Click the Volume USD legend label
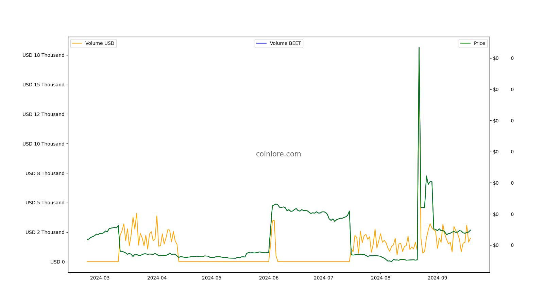This screenshot has height=306, width=544. pos(100,44)
